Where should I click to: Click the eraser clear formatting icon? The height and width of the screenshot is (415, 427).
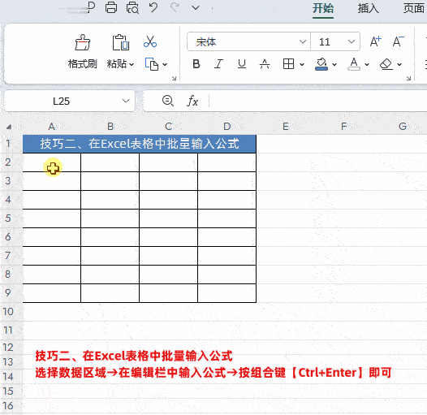click(x=386, y=64)
